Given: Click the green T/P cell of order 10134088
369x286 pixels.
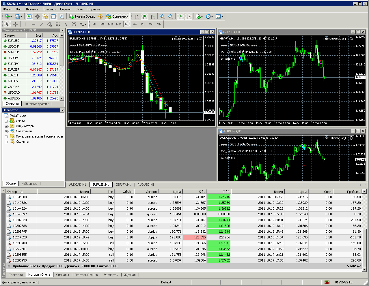Looking at the screenshot, I should 219,197.
